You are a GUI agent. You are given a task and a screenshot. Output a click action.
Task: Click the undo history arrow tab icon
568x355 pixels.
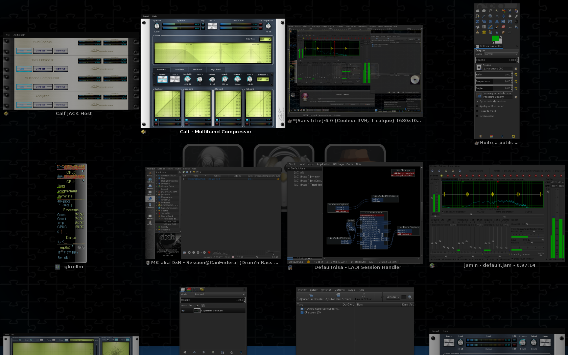202,289
